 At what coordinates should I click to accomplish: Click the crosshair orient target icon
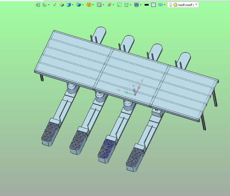click(109, 5)
